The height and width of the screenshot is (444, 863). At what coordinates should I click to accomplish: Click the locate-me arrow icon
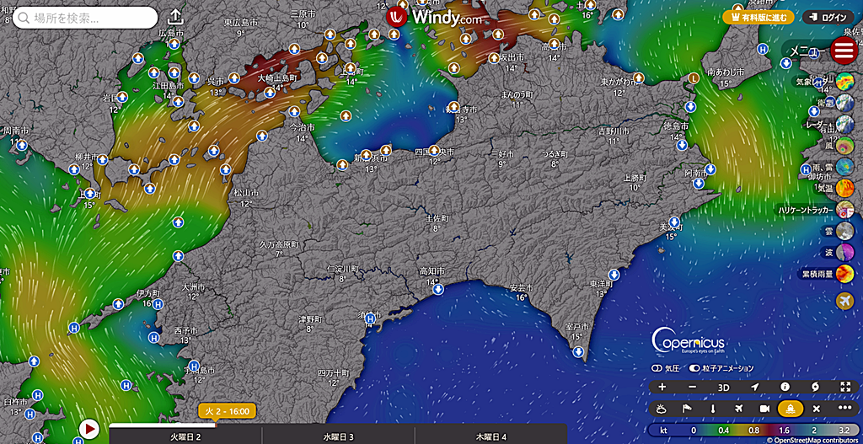[754, 387]
